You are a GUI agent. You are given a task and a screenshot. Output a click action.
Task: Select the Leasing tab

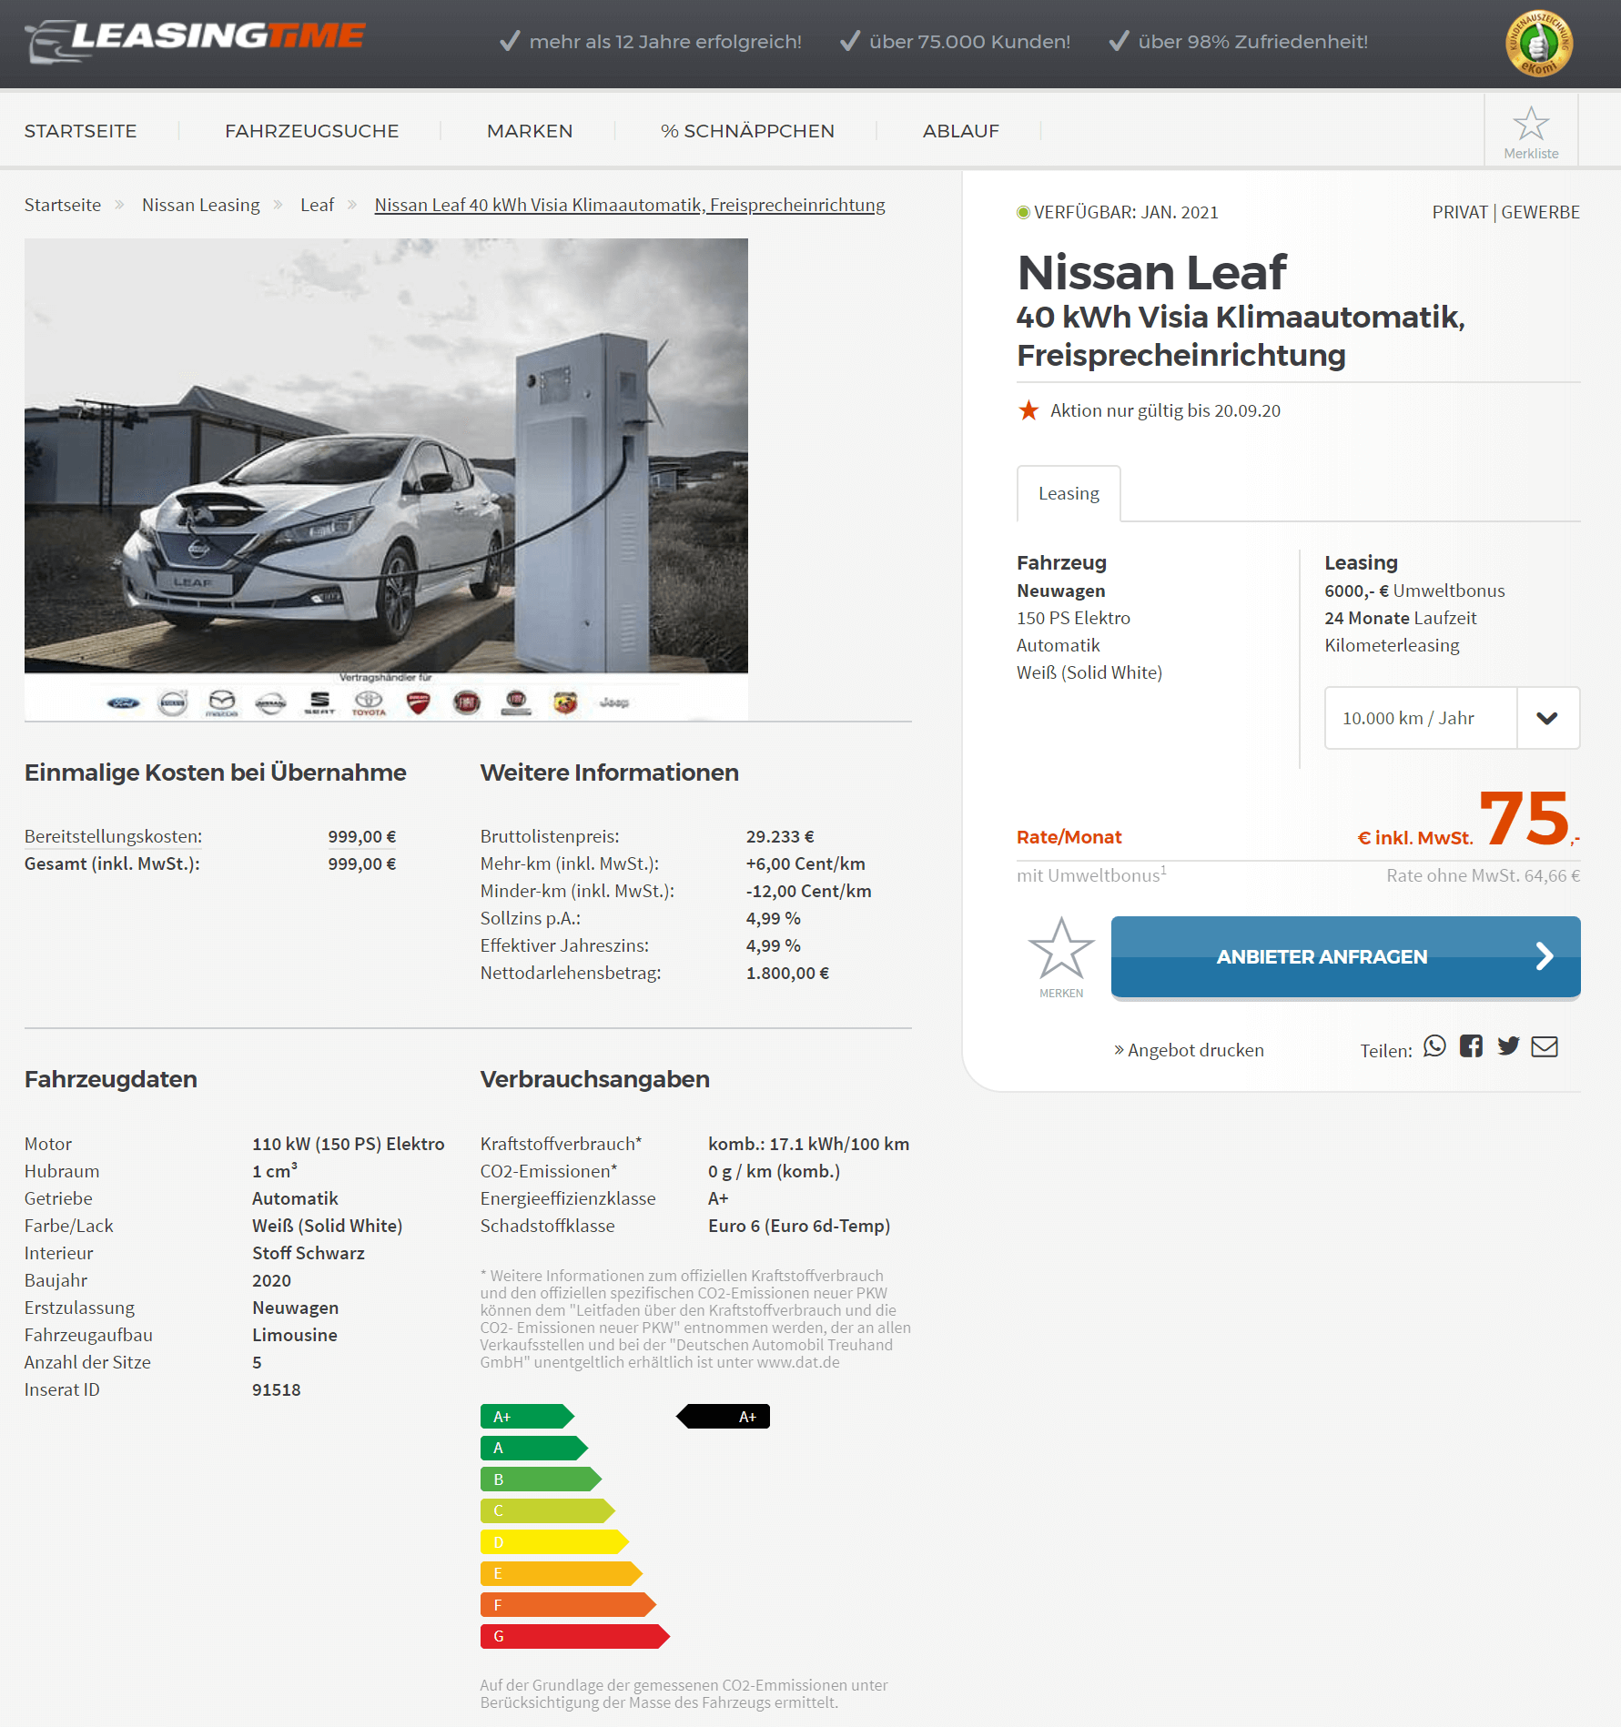(x=1069, y=493)
